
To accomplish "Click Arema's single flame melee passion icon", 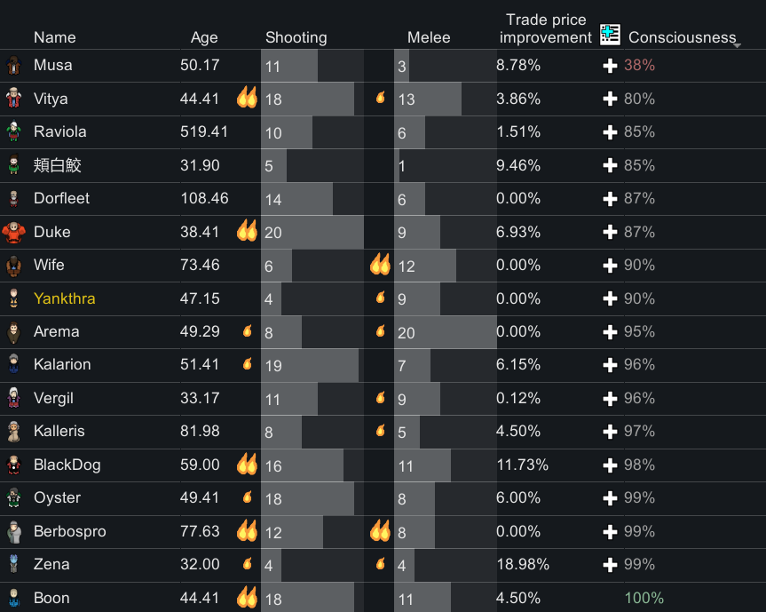I will [381, 331].
